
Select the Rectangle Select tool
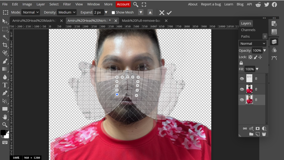5,29
